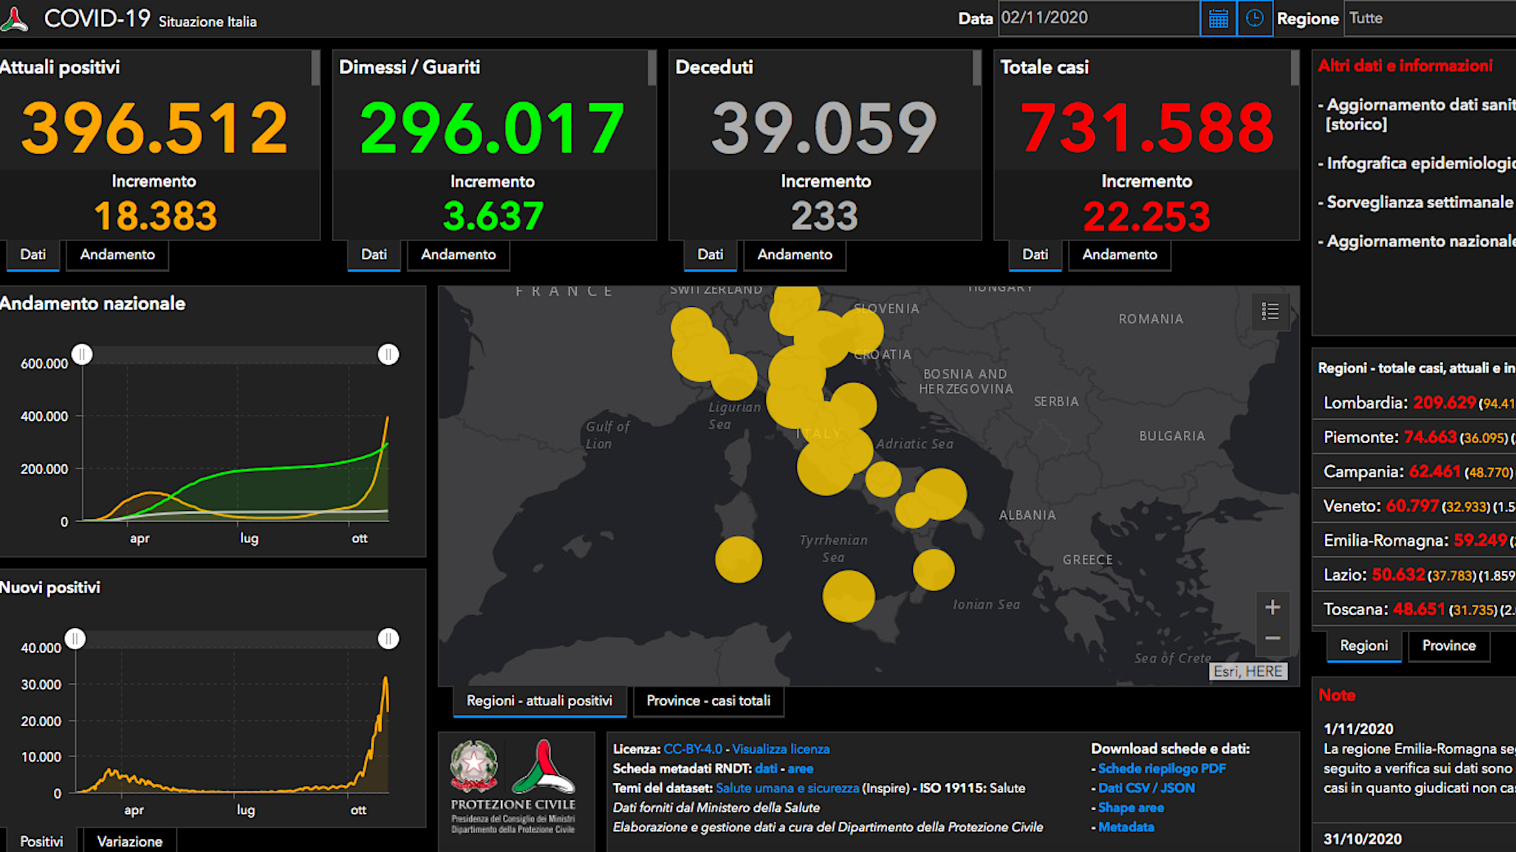Click the COVID-19 dashboard logo in the header

pos(15,18)
